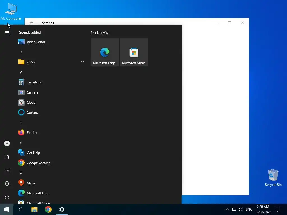Screen dimensions: 287x215
Task: Launch Calculator from the app list
Action: (x=51, y=82)
